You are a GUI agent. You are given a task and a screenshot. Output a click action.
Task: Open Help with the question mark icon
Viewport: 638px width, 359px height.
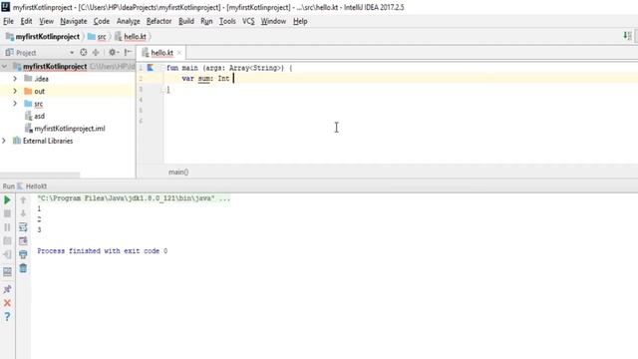click(7, 316)
